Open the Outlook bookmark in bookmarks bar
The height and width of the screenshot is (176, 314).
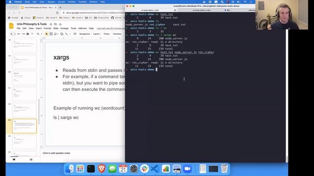38,18
